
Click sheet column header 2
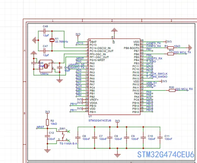tap(112, 20)
